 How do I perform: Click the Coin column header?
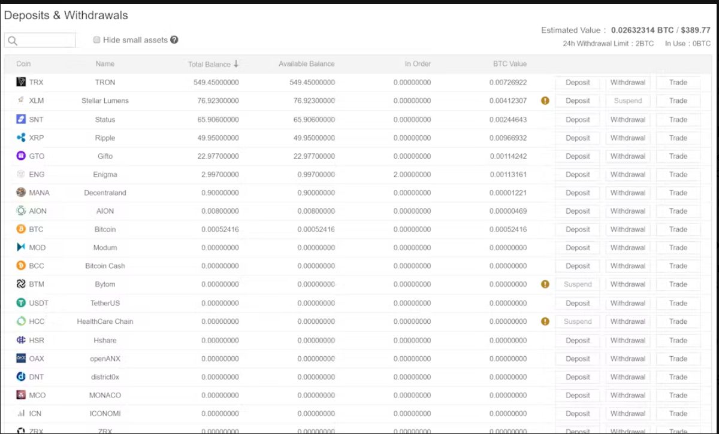23,63
